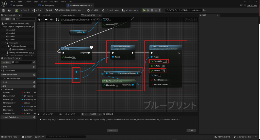Add a new macro with plus icon
This screenshot has height=140, width=260.
coord(34,82)
